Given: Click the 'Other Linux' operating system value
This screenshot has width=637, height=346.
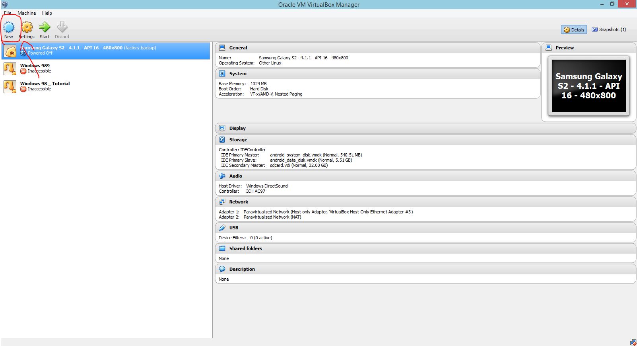Looking at the screenshot, I should click(270, 63).
